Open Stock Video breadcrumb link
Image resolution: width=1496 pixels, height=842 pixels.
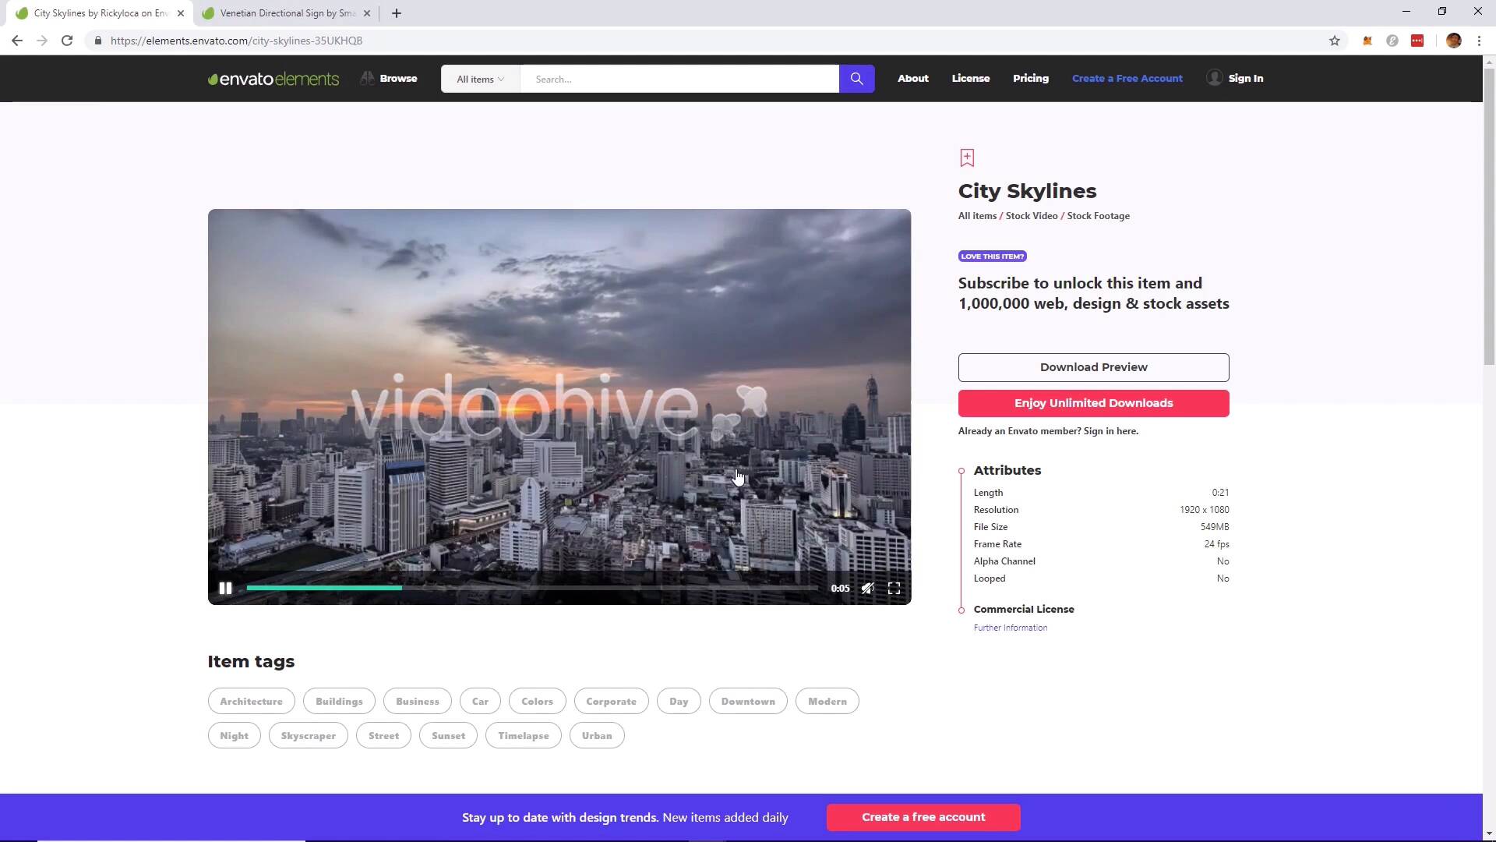(1031, 216)
